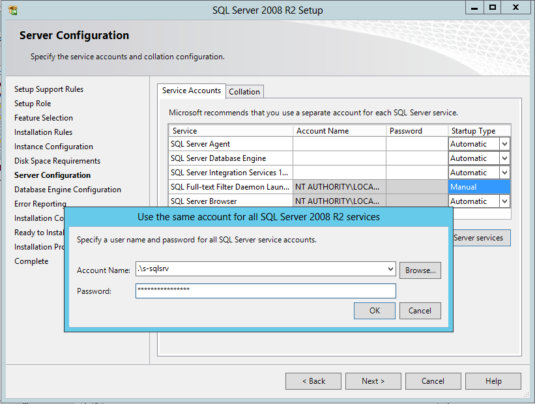Image resolution: width=535 pixels, height=404 pixels.
Task: Close the SQL Server 2008 R2 Setup window
Action: point(516,8)
